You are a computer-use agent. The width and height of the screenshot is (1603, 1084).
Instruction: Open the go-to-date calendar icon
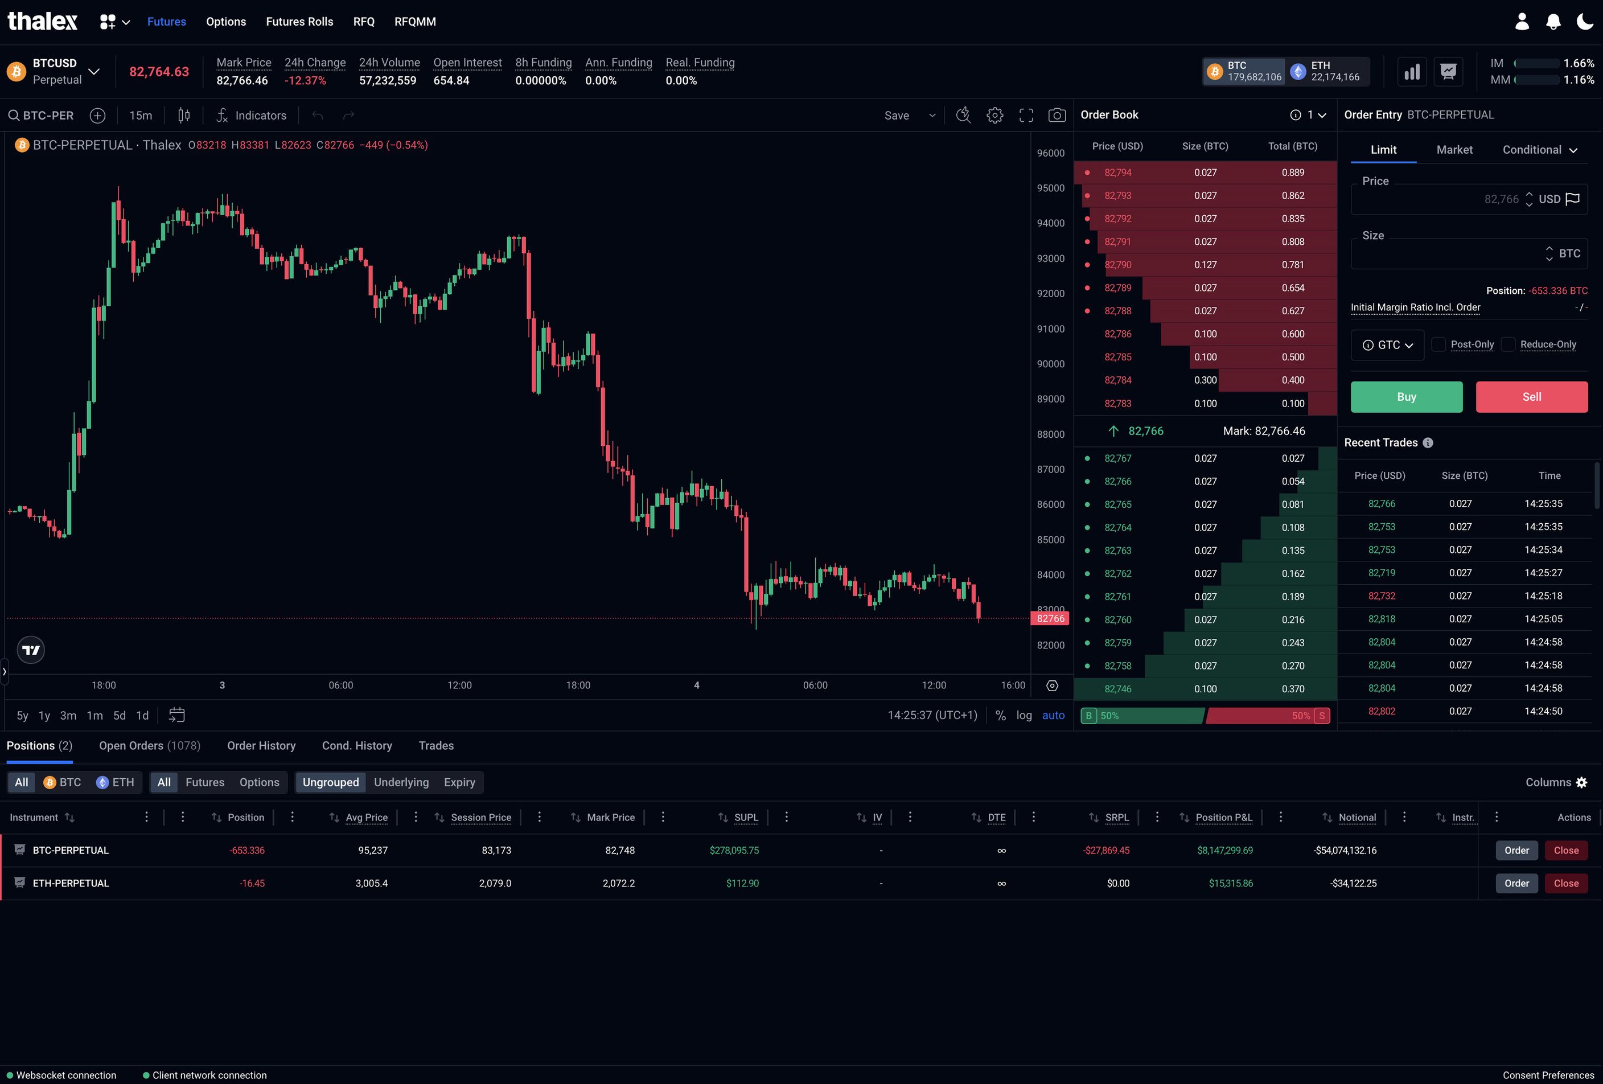(176, 716)
